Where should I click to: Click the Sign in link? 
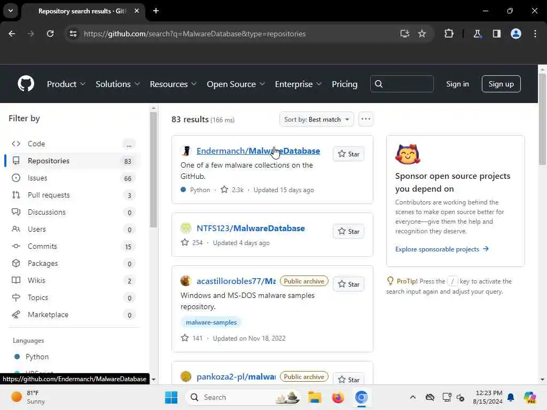(x=457, y=84)
